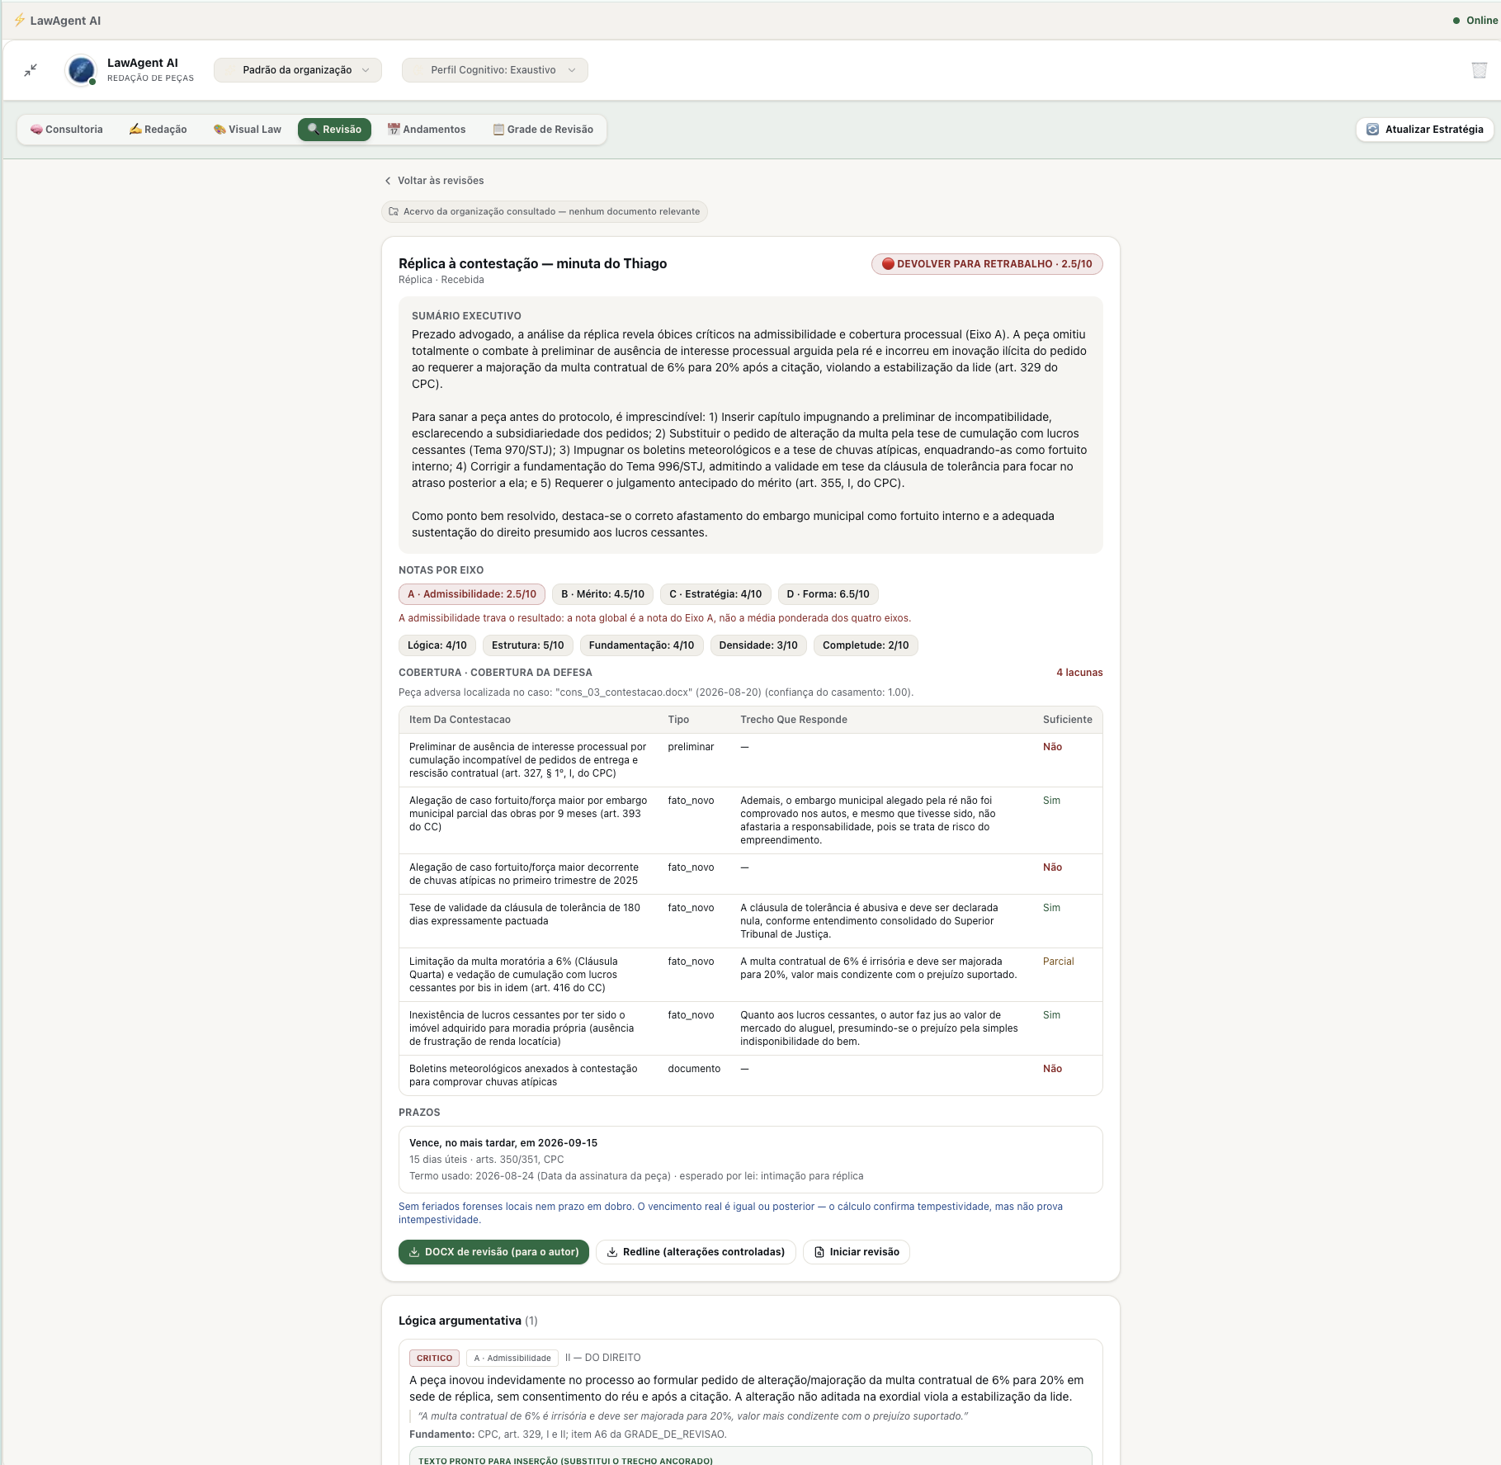Click the A · Admissibilidade tag under Lógica argumentativa

coord(512,1358)
